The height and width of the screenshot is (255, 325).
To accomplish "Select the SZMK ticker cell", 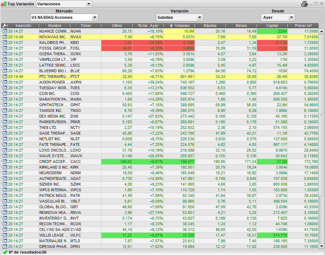I will pyautogui.click(x=86, y=184).
